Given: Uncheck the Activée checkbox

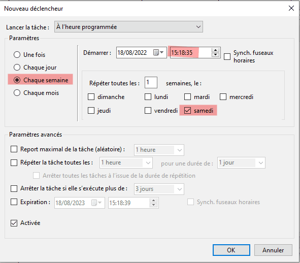Looking at the screenshot, I should click(x=14, y=223).
